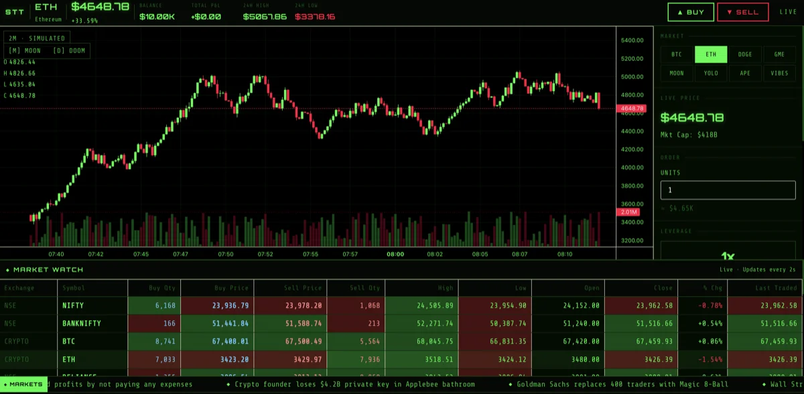Select the MOON market button
The width and height of the screenshot is (804, 394).
(677, 73)
